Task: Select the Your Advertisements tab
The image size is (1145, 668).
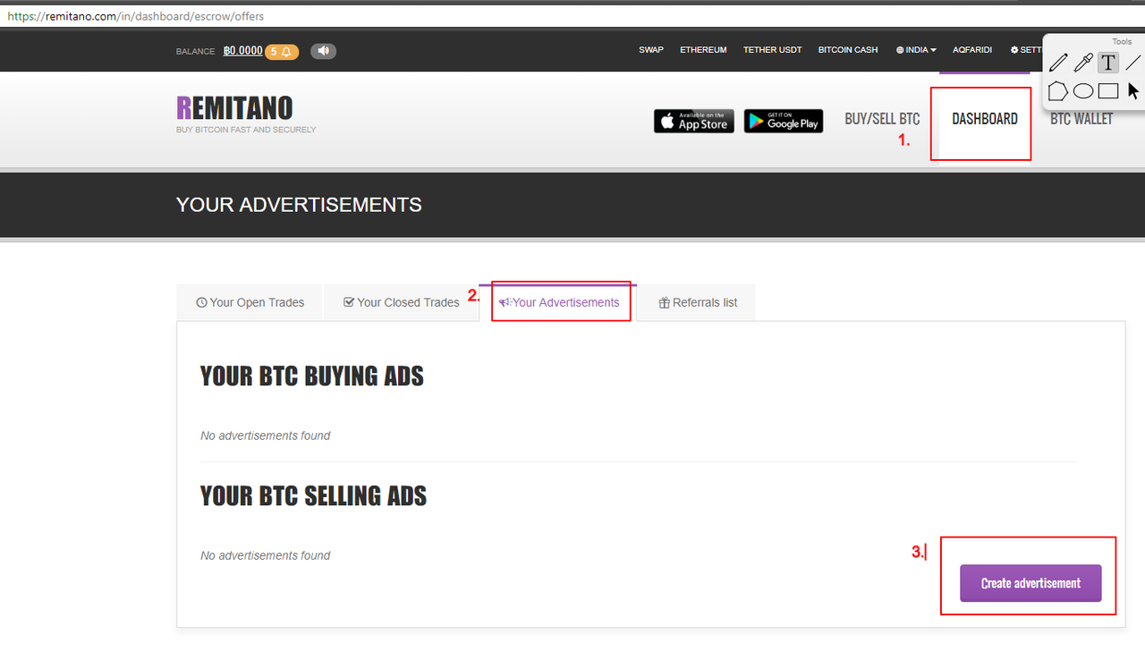Action: coord(558,302)
